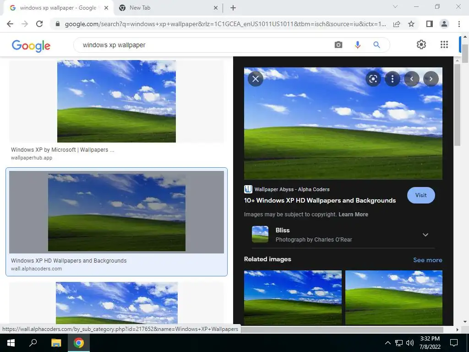The image size is (469, 352).
Task: Click the Chrome taskbar icon
Action: (79, 343)
